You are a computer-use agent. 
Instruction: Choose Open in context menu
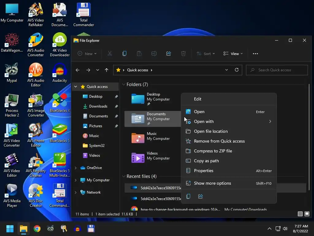[x=229, y=112]
